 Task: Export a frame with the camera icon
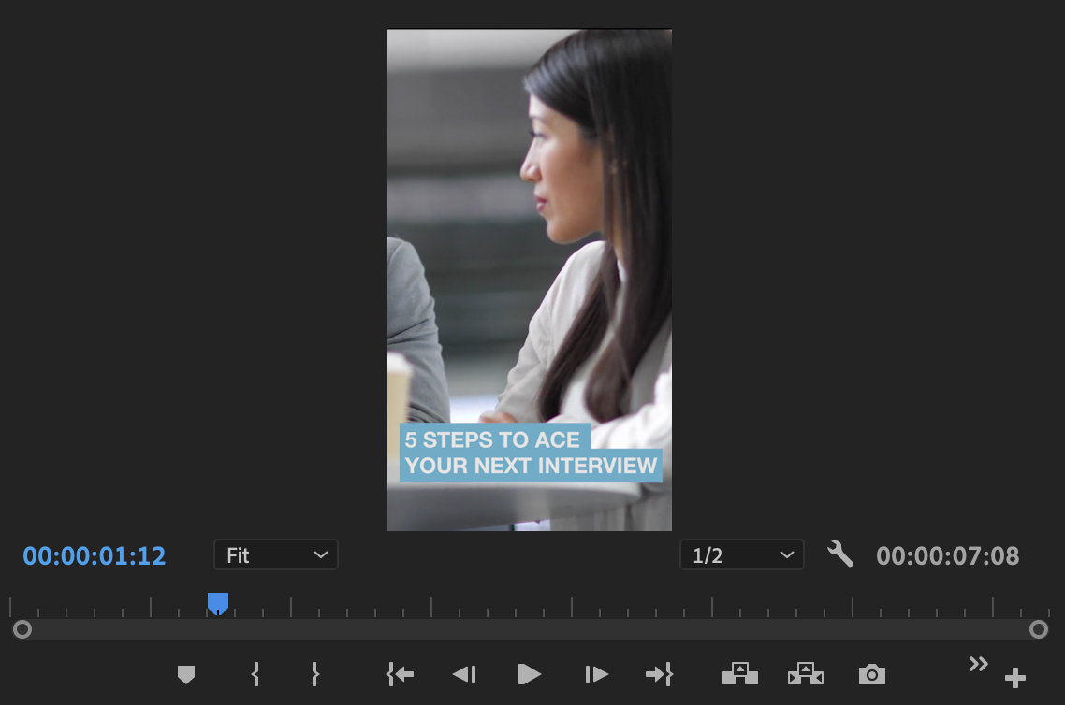click(x=872, y=674)
